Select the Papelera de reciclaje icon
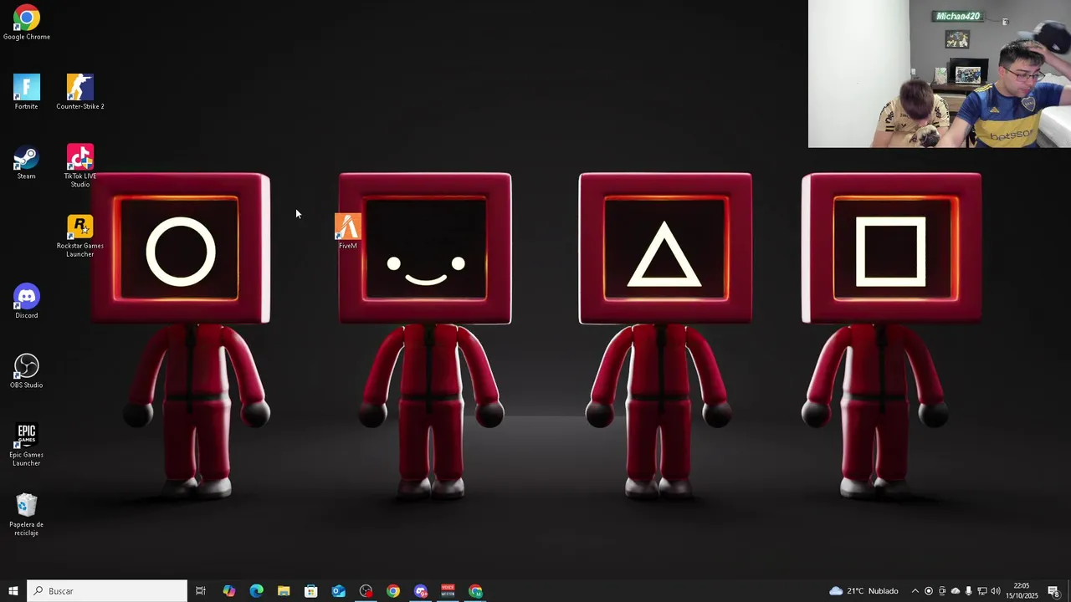The width and height of the screenshot is (1071, 602). (x=26, y=514)
